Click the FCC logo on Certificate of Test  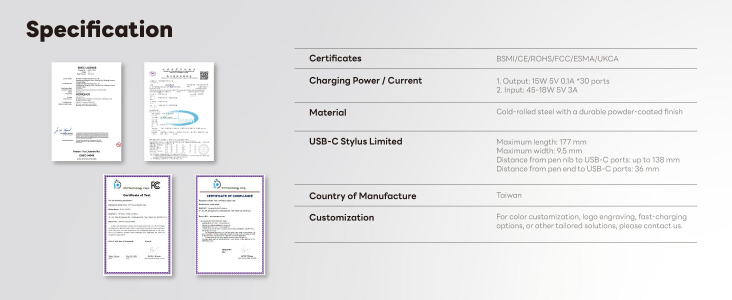click(x=155, y=185)
